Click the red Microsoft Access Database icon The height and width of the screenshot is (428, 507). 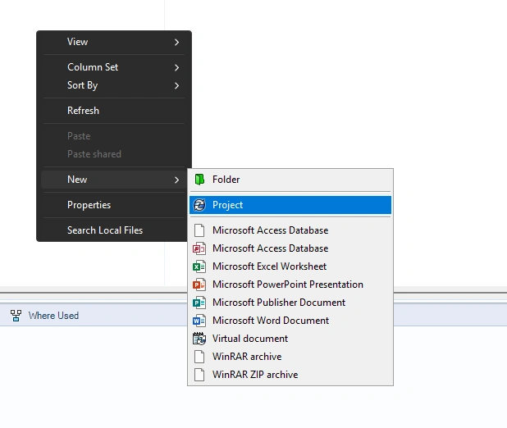[x=199, y=248]
